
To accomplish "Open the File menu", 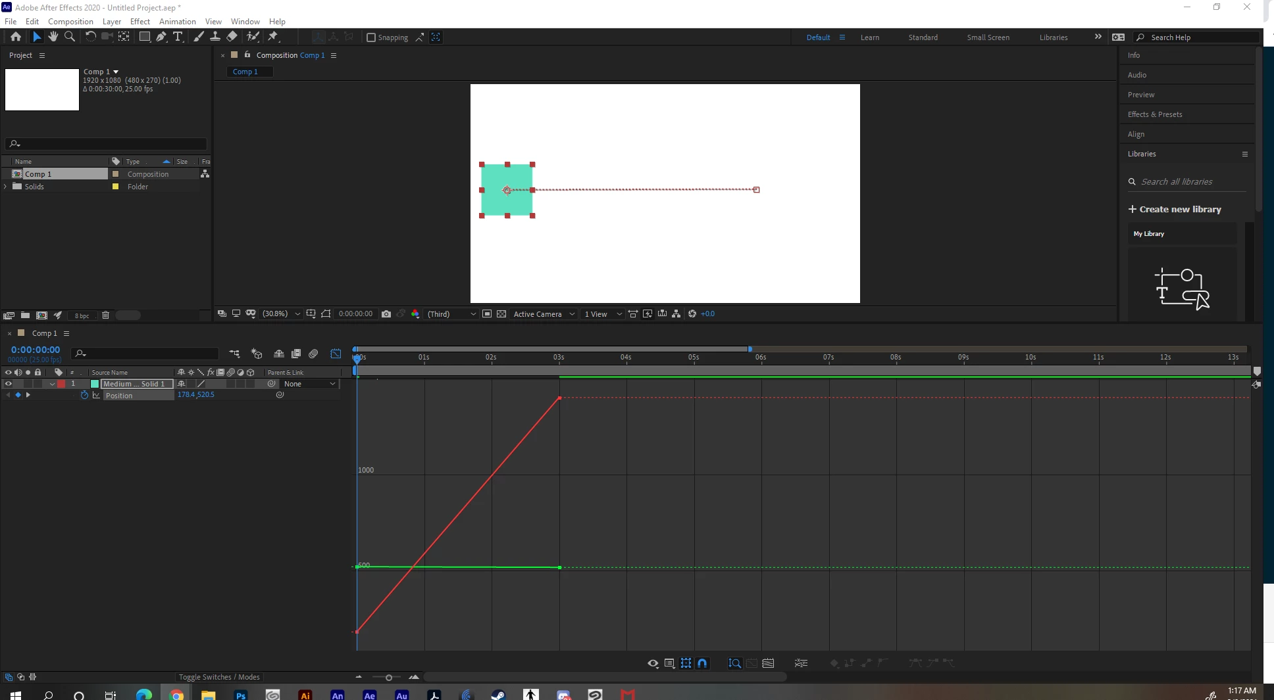I will point(11,21).
